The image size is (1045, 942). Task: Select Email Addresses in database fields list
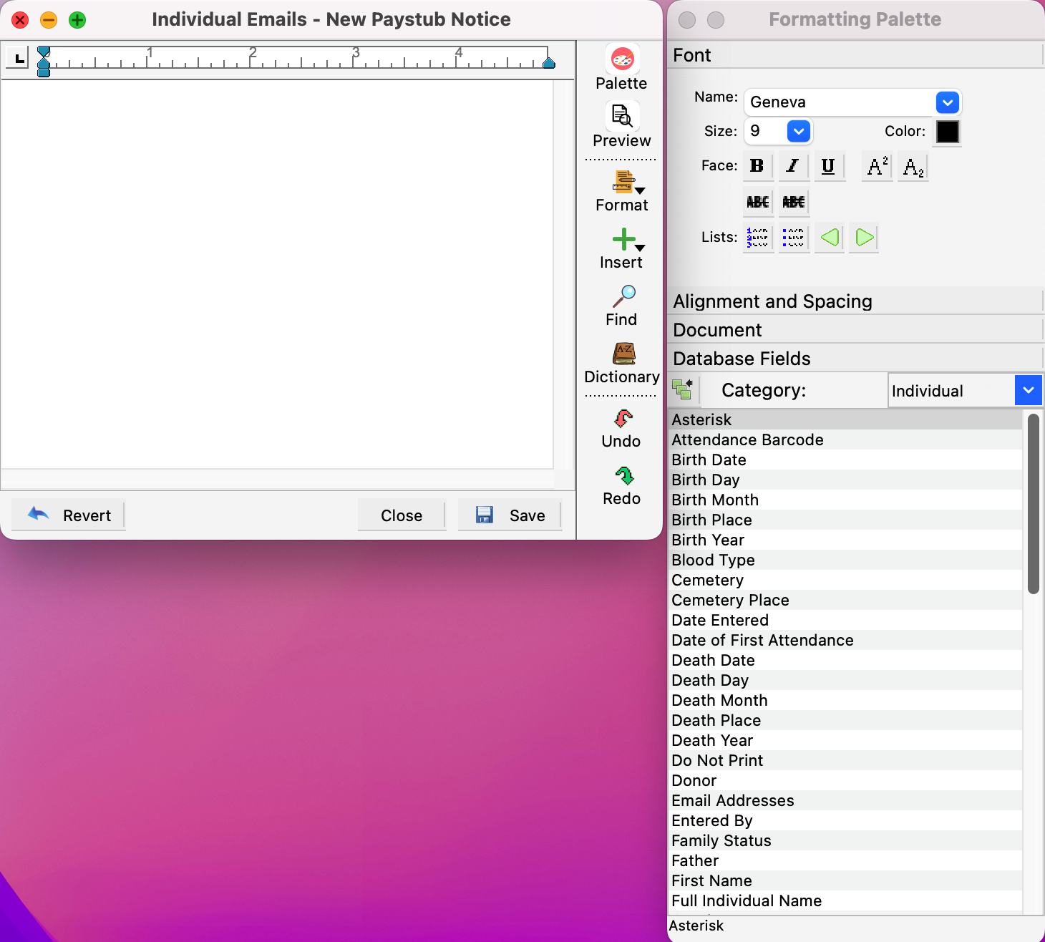(x=733, y=800)
